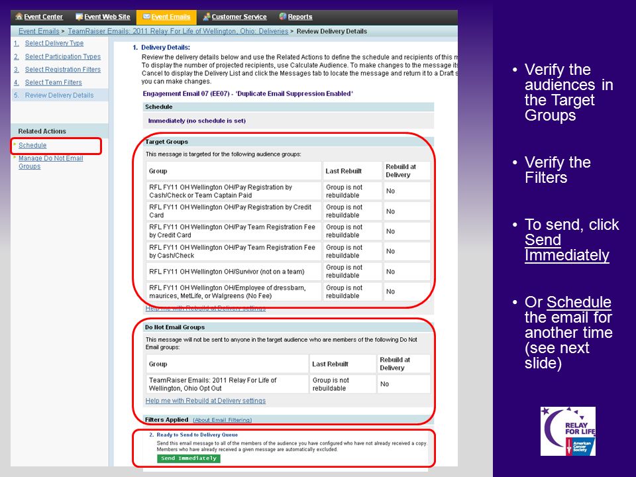Open the Reports tab

pyautogui.click(x=295, y=17)
